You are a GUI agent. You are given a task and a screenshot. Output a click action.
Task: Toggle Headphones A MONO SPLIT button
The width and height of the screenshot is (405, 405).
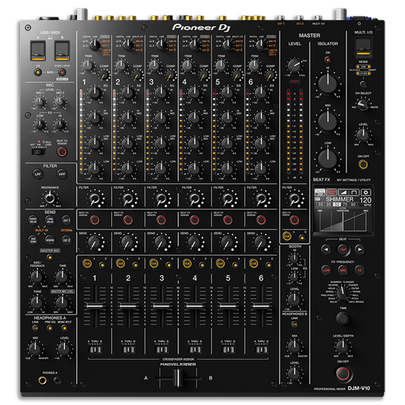pyautogui.click(x=64, y=328)
